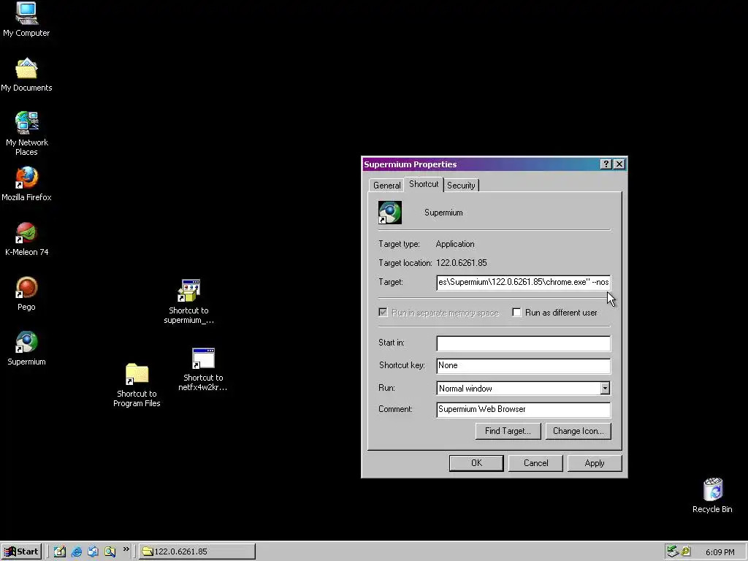Click the Supermium icon inside Properties dialog
748x561 pixels.
[390, 213]
